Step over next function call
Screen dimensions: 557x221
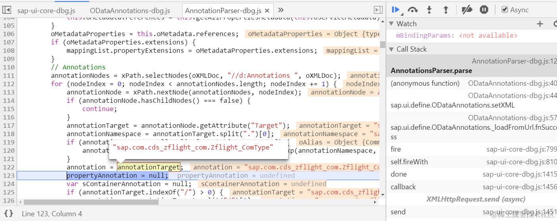tap(413, 10)
